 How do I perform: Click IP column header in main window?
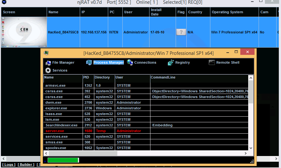click(94, 12)
